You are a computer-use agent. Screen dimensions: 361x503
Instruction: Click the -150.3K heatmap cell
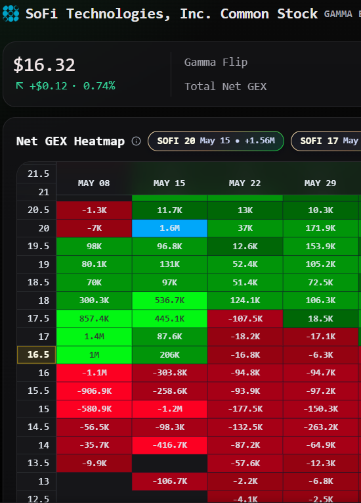click(321, 409)
